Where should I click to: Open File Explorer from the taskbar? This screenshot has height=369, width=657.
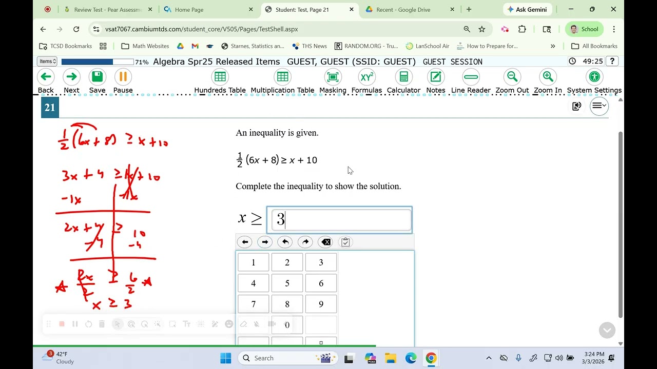391,358
